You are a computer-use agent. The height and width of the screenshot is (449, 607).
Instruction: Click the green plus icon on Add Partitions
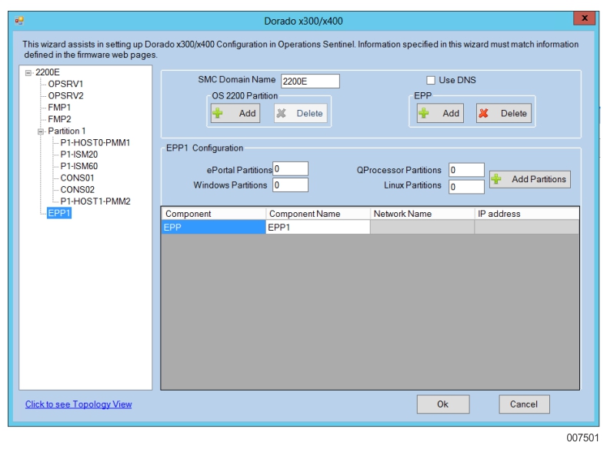tap(496, 179)
